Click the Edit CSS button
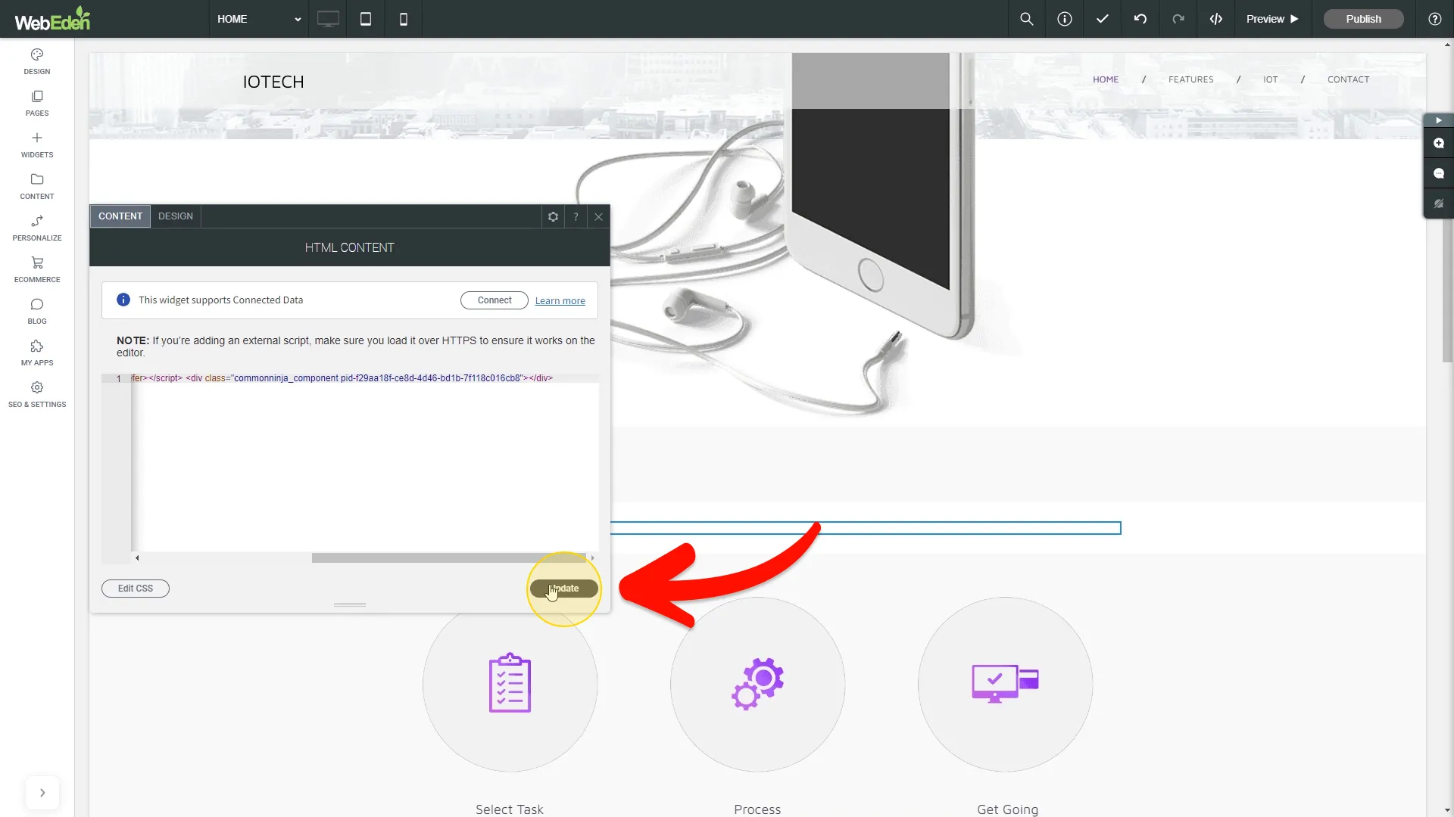The height and width of the screenshot is (817, 1454). [x=136, y=589]
